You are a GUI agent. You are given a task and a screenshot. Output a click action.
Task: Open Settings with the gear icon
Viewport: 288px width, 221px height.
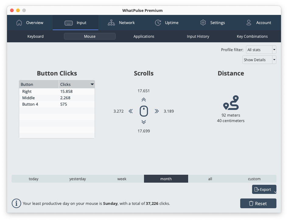[203, 23]
